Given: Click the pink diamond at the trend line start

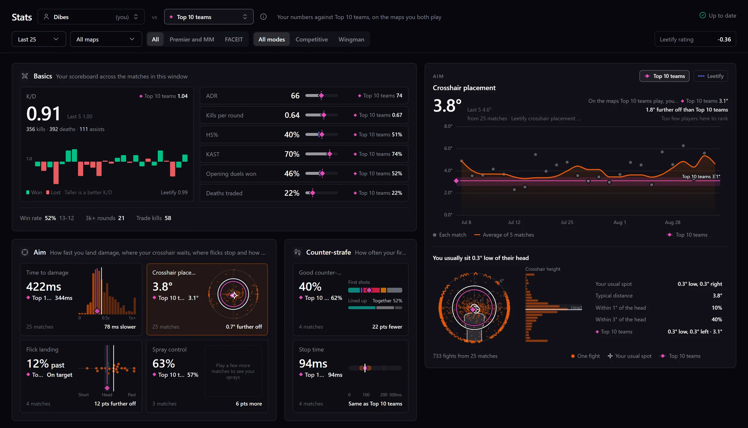Looking at the screenshot, I should [456, 181].
